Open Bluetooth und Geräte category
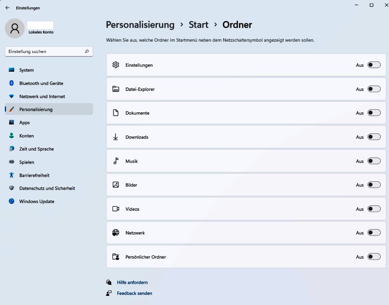389x305 pixels. (49, 83)
